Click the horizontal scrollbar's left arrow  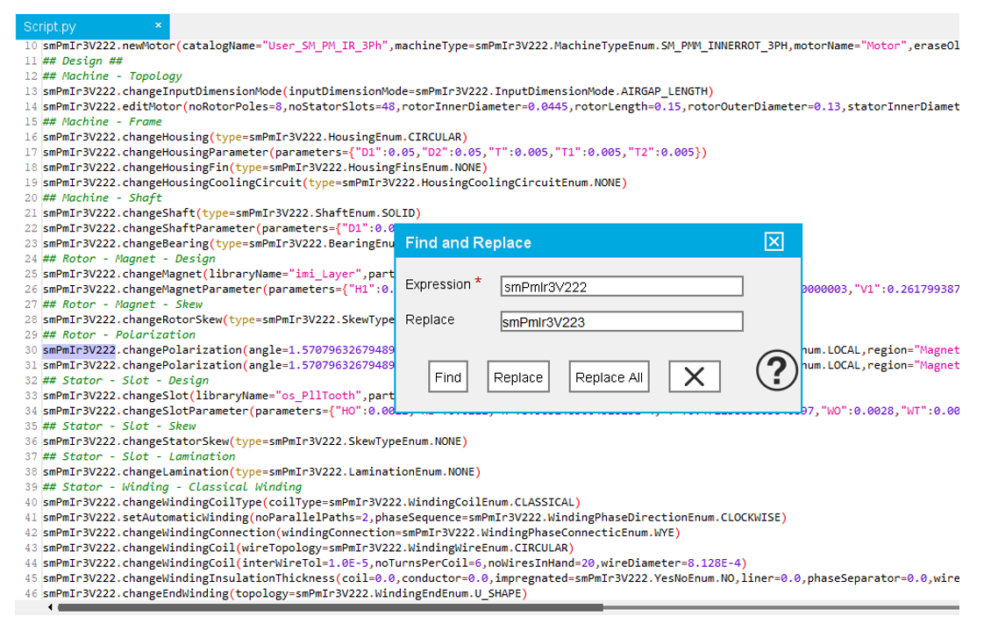click(50, 606)
